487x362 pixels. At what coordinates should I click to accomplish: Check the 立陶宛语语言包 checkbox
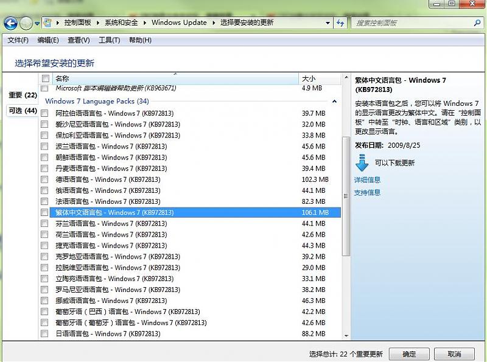44,279
